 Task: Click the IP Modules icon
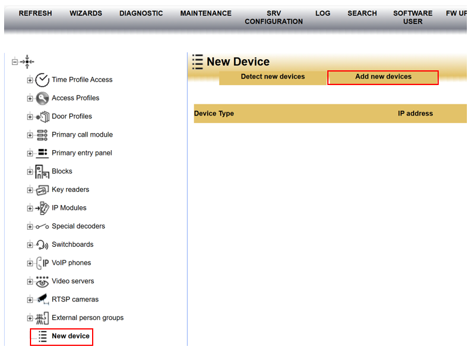pos(42,208)
